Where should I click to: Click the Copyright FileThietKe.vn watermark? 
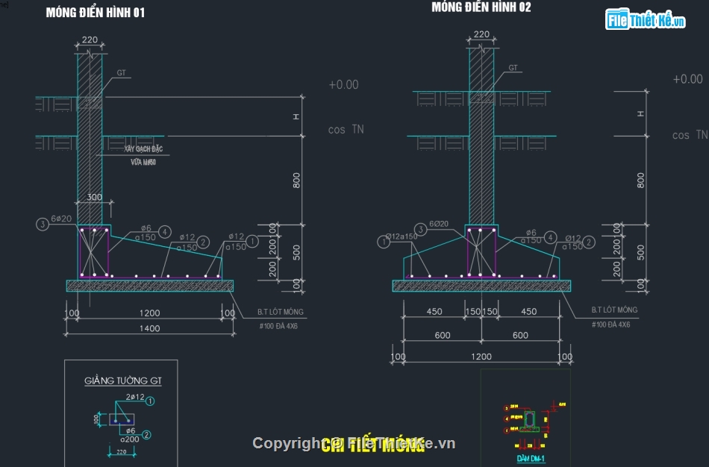[353, 444]
